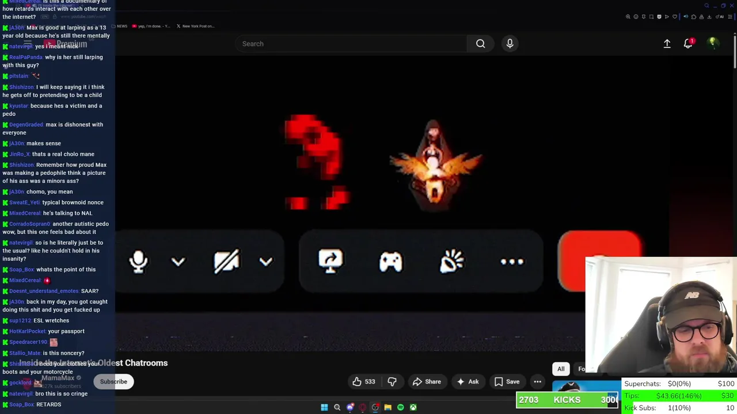
Task: Subscribe to the MamaMax channel
Action: (x=113, y=381)
